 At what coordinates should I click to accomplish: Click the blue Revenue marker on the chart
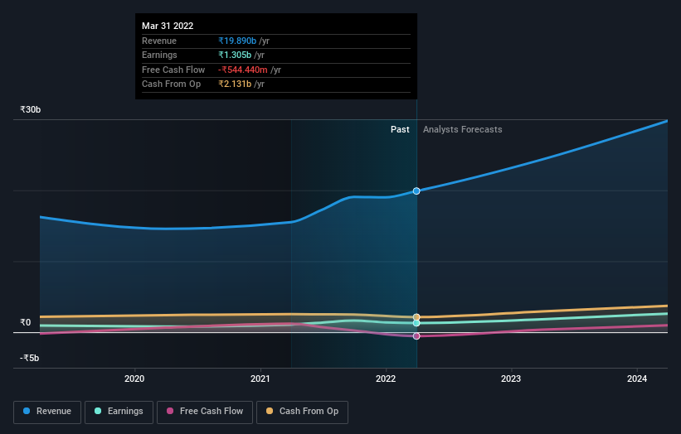click(416, 190)
